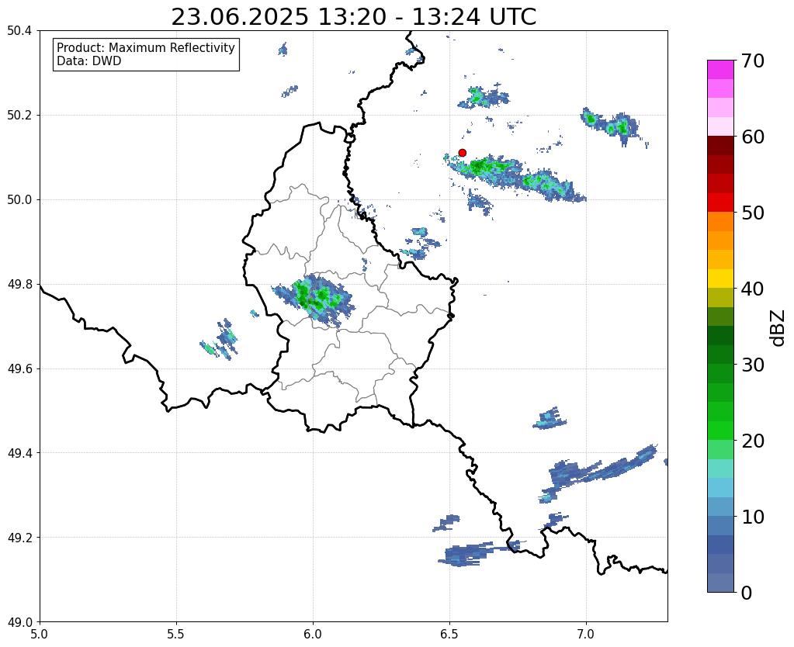Pick the magenta swatch at the colorbar top

point(720,70)
